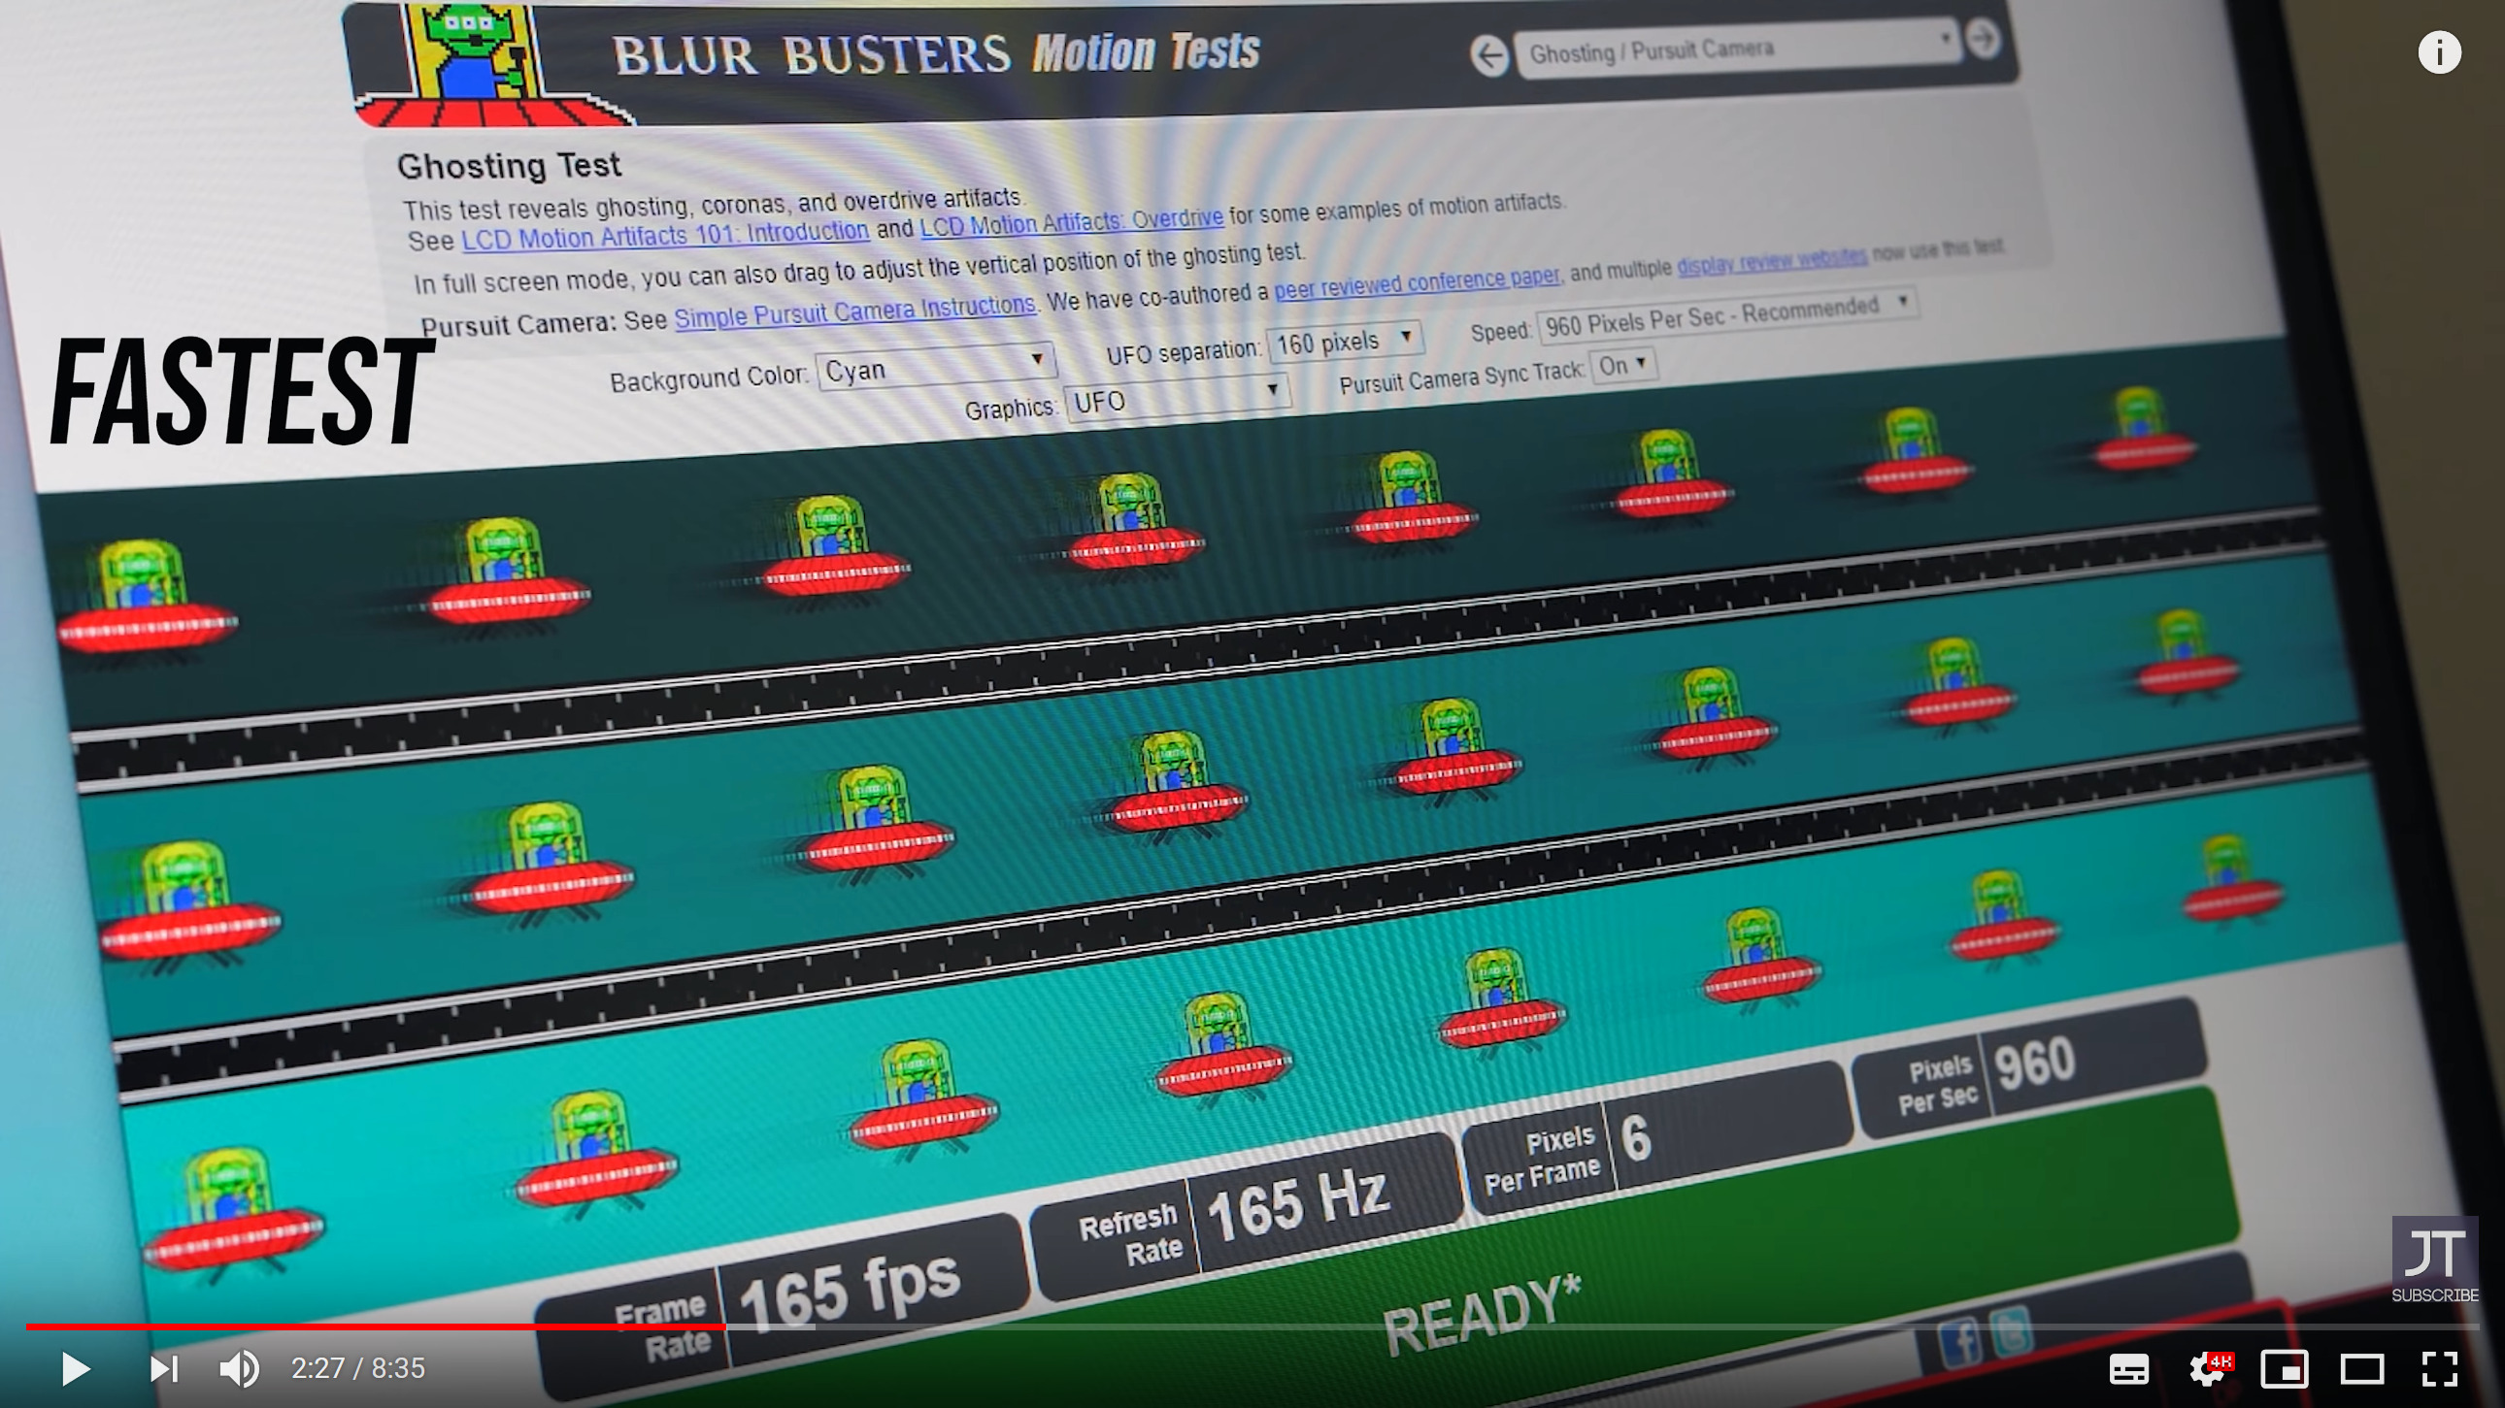Switch to theater mode
The height and width of the screenshot is (1408, 2505).
2361,1368
